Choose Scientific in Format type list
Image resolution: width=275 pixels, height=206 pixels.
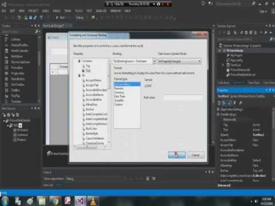tap(119, 100)
